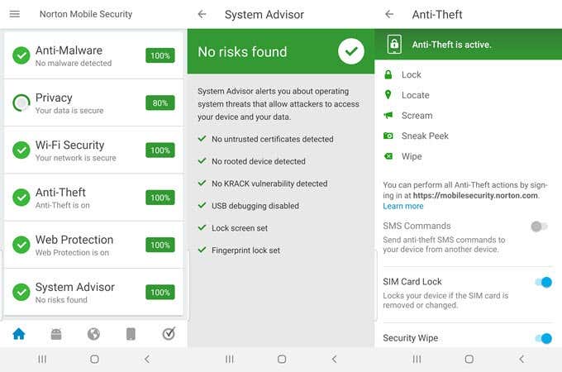Open the Privacy feature row

pos(93,103)
